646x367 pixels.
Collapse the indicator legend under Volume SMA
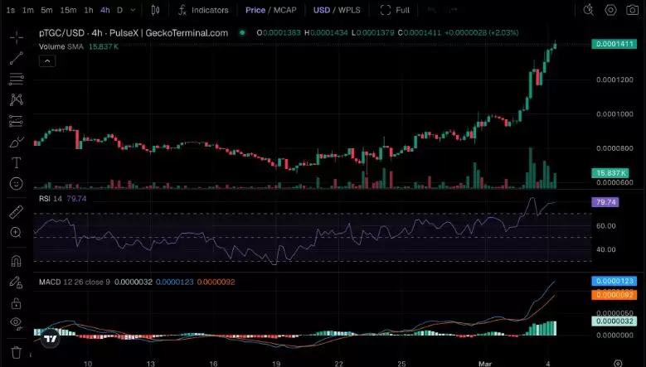pyautogui.click(x=47, y=60)
